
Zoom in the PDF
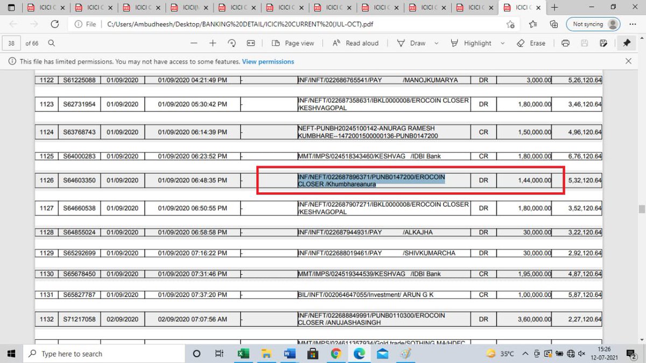[x=213, y=43]
